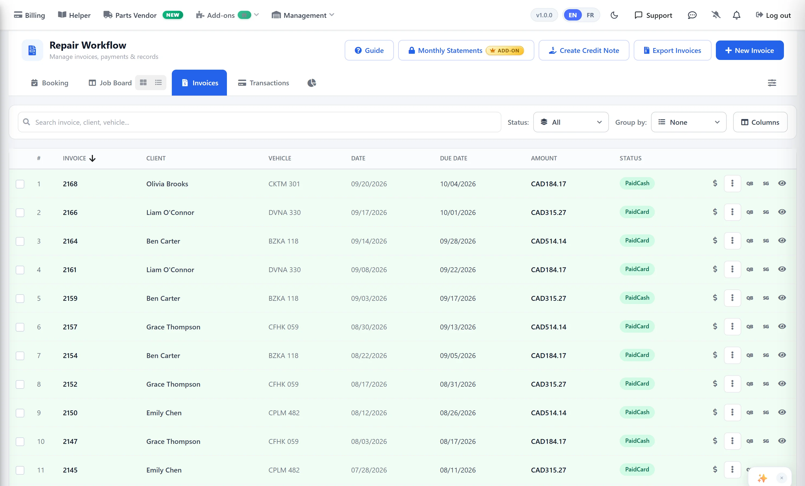The height and width of the screenshot is (486, 805).
Task: Open Monthly Statements add-on
Action: [x=466, y=50]
